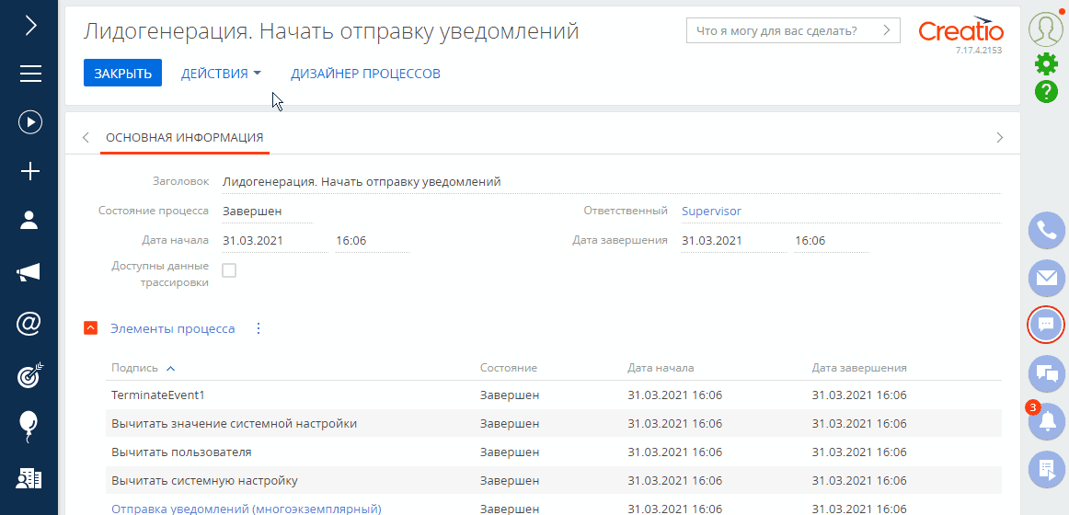Open Отправка уведомлений (многоэкземплярный) link
This screenshot has height=515, width=1069.
(247, 509)
